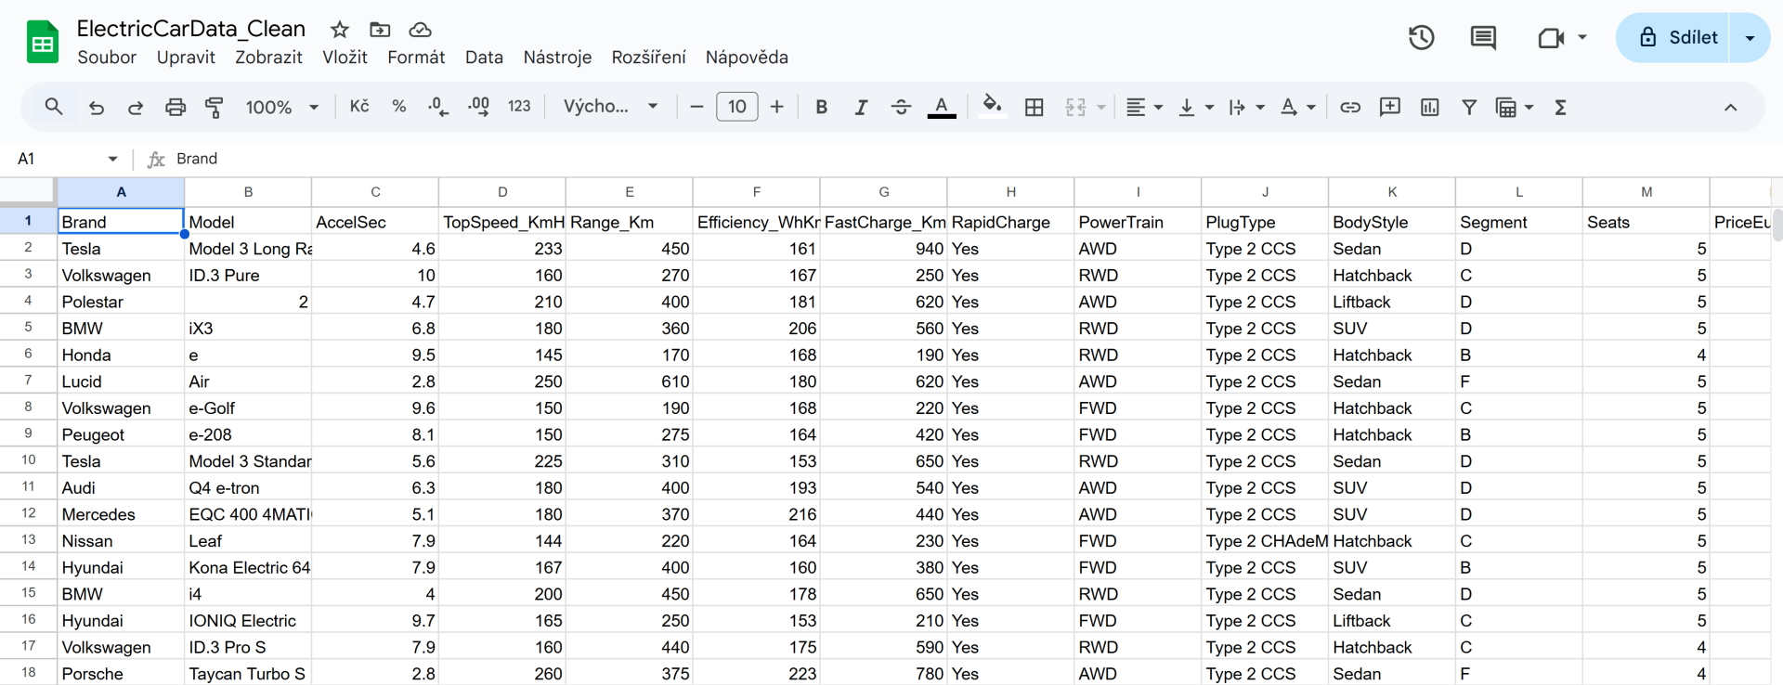The height and width of the screenshot is (685, 1783).
Task: Open the Data menu
Action: [x=484, y=58]
